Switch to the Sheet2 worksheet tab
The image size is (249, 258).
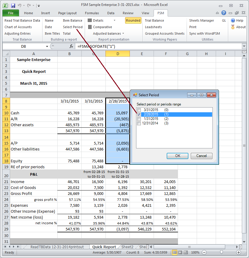[x=127, y=247]
